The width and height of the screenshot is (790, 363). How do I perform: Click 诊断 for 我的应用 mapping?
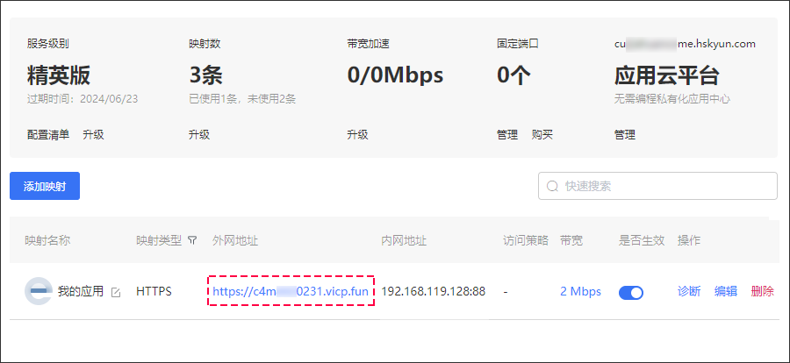point(689,291)
